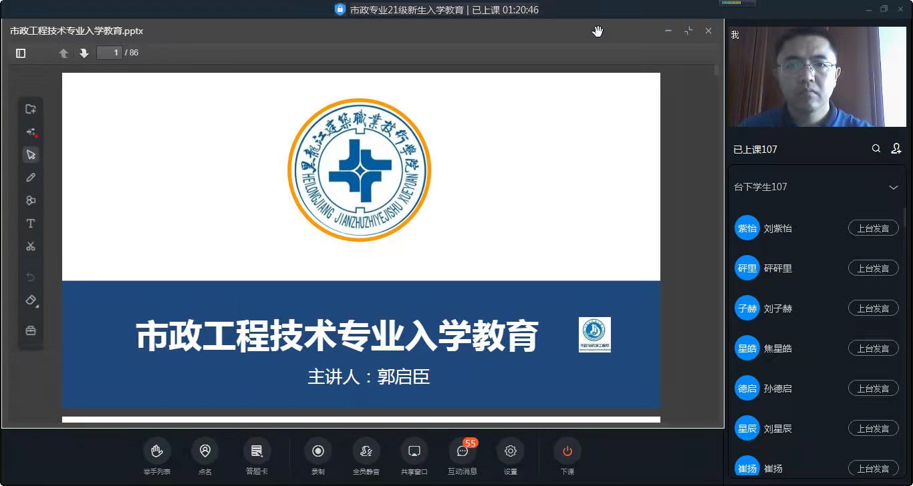Select the text T tool

tap(31, 224)
